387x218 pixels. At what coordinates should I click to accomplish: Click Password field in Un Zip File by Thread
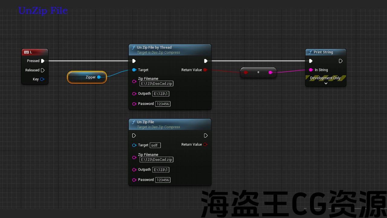(x=163, y=104)
